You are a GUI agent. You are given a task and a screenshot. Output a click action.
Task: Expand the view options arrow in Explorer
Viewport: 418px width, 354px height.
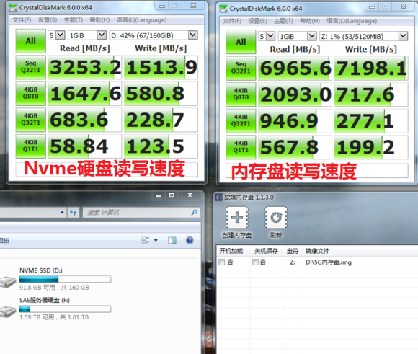(x=156, y=240)
